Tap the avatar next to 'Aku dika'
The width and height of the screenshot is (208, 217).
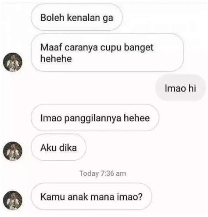click(x=13, y=151)
